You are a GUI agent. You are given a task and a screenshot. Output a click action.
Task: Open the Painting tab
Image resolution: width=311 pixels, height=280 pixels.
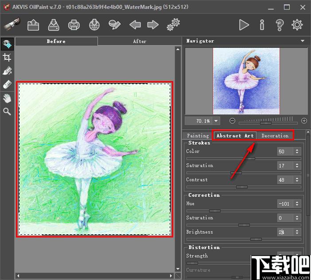pyautogui.click(x=198, y=136)
